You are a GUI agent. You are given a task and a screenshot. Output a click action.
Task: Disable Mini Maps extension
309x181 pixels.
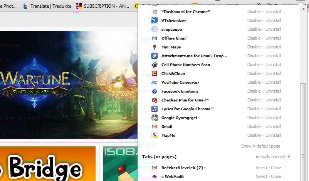(254, 47)
